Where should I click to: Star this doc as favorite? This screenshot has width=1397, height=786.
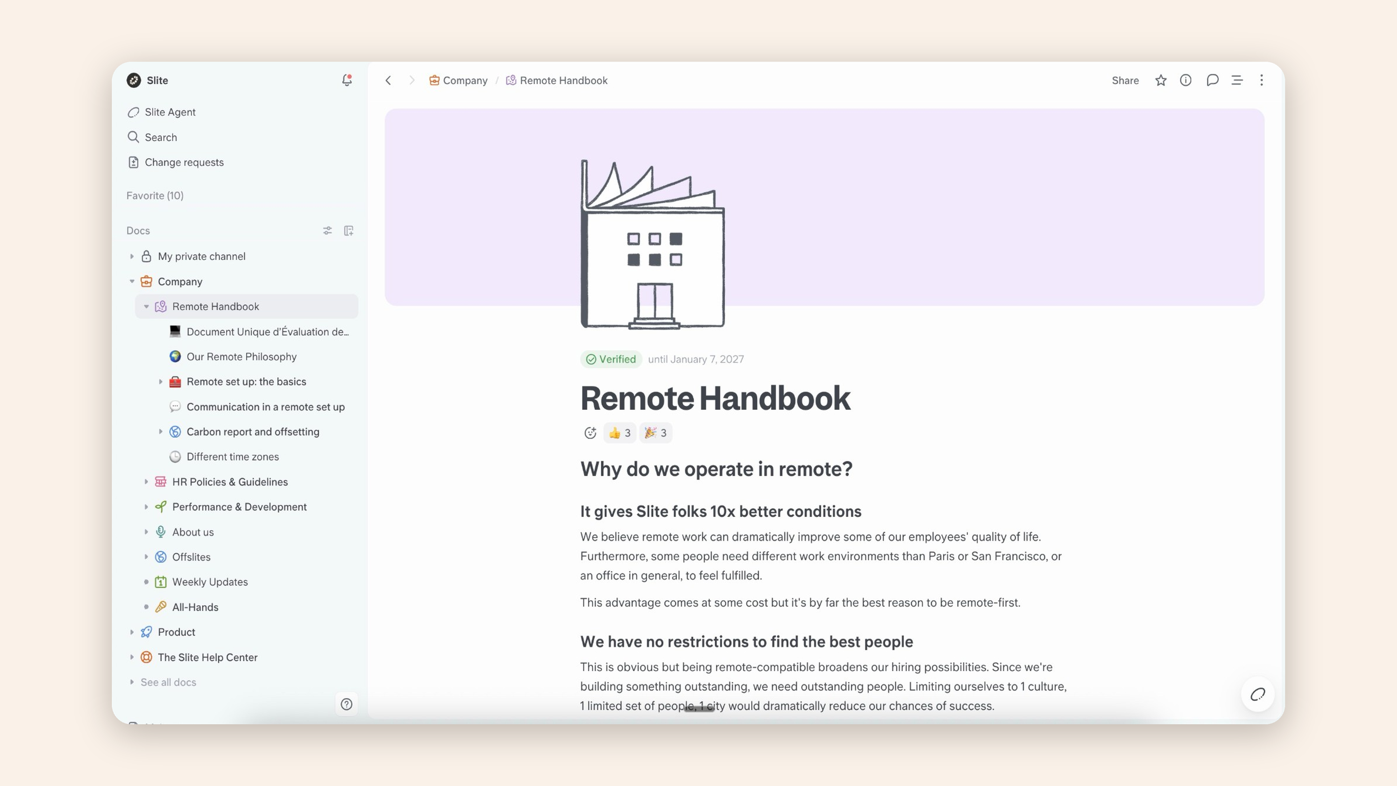tap(1161, 80)
